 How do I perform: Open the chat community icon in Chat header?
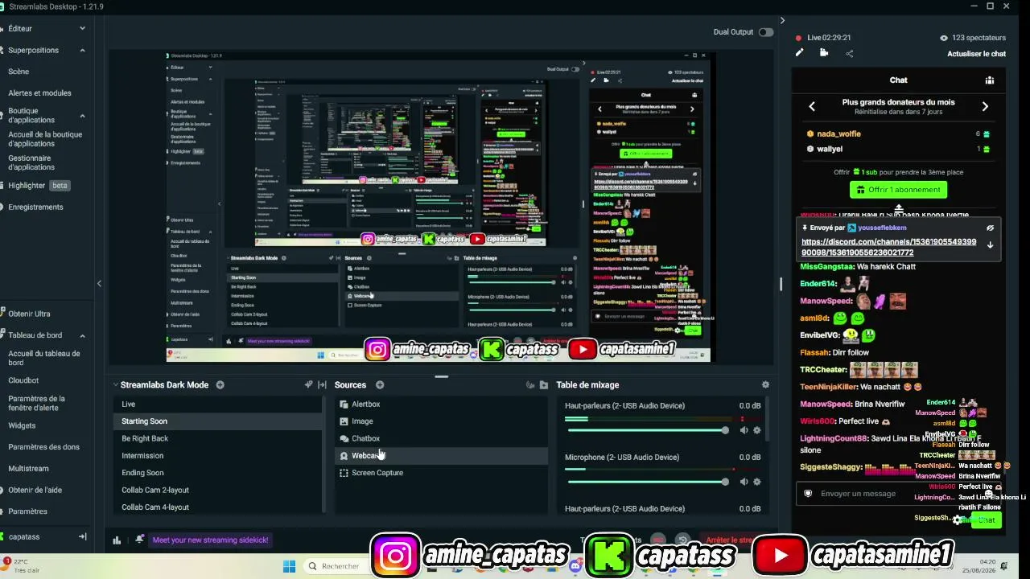click(990, 80)
